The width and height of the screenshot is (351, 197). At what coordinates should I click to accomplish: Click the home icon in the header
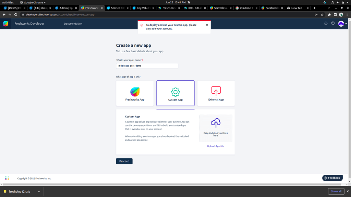pos(326,24)
